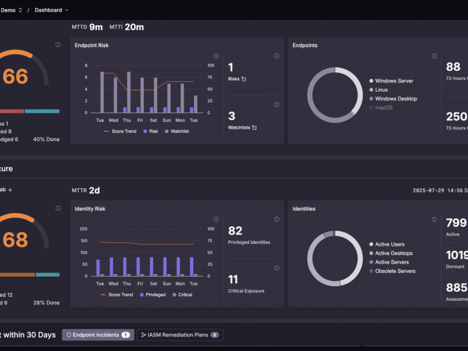Click info icon next to Critical Exposure
The height and width of the screenshot is (351, 468).
point(277,268)
